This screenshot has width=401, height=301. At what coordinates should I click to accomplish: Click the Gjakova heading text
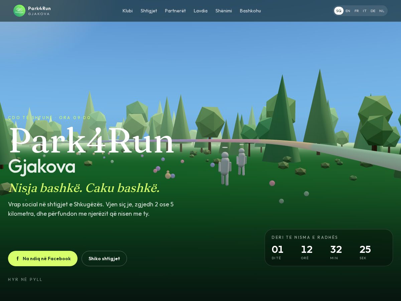(x=42, y=167)
